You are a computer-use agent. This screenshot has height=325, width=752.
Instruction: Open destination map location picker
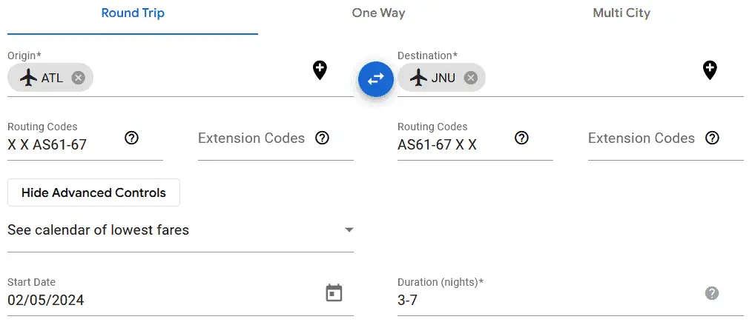coord(710,71)
